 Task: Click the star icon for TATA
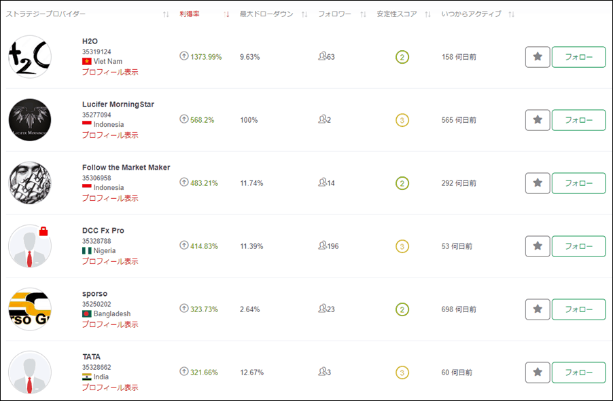(538, 373)
